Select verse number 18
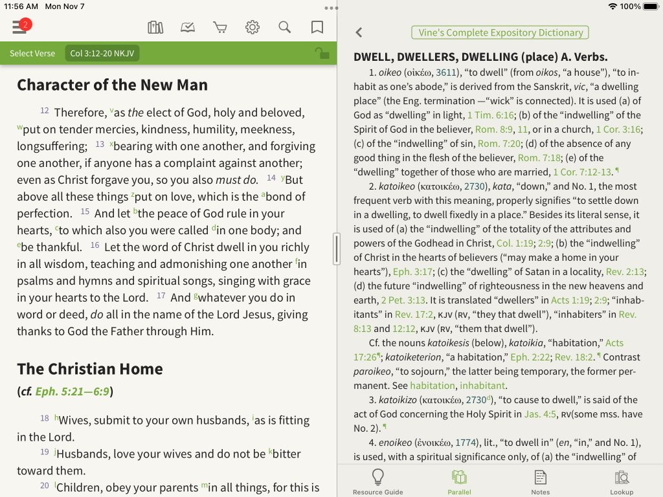Image resolution: width=663 pixels, height=497 pixels. 45,419
